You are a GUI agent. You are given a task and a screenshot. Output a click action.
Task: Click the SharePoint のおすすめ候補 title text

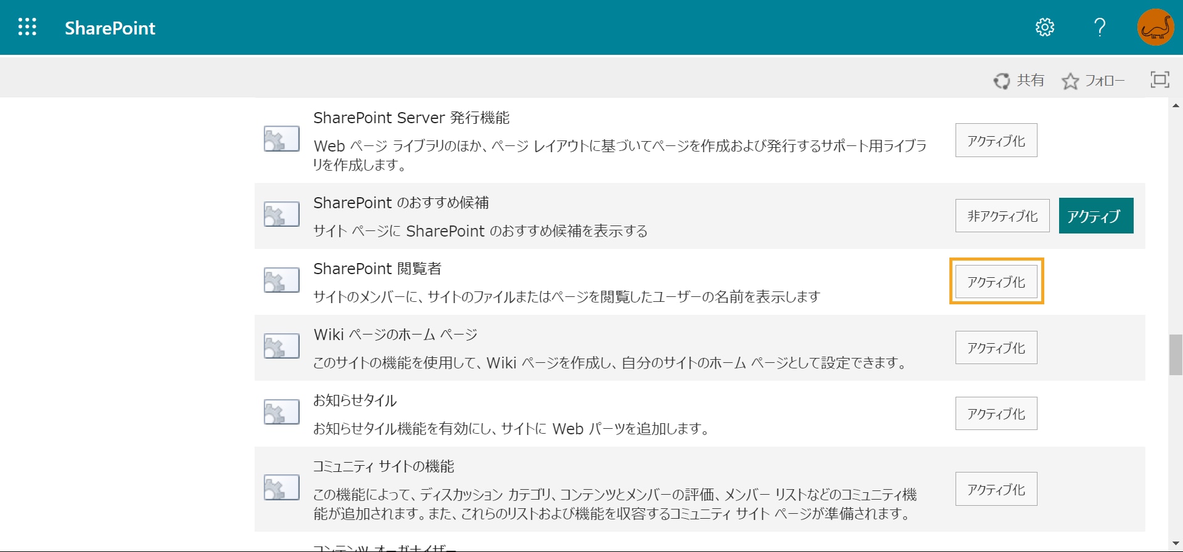[401, 203]
